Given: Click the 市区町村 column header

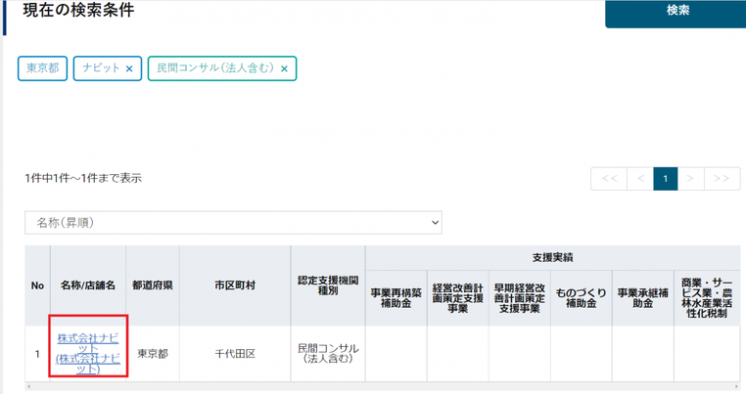Looking at the screenshot, I should click(235, 285).
